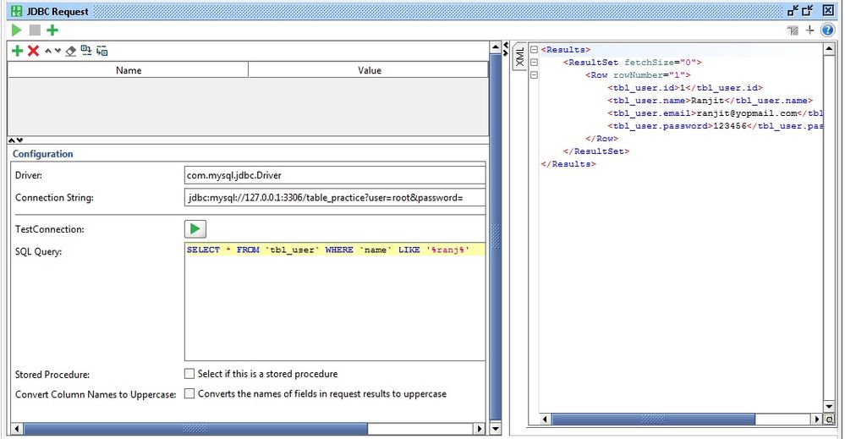Viewport: 845px width, 439px height.
Task: Add a new property with green plus
Action: (x=16, y=51)
